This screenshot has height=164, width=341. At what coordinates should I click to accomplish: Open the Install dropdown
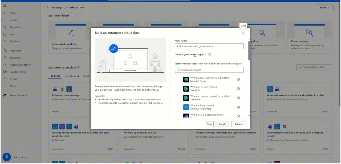coord(324,7)
